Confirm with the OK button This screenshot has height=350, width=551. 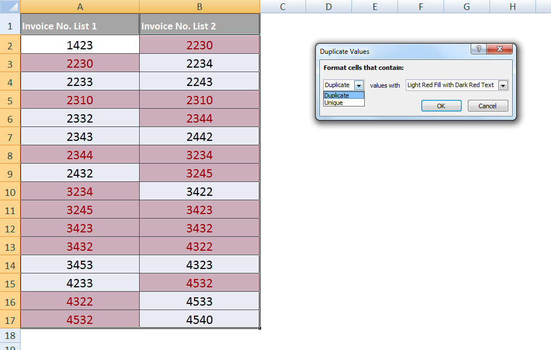tap(441, 106)
